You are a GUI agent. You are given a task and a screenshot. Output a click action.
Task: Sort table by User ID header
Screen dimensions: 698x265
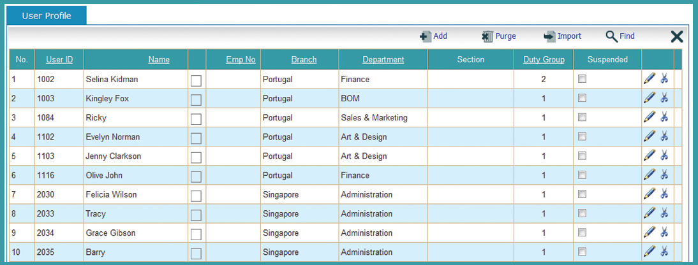tap(59, 60)
